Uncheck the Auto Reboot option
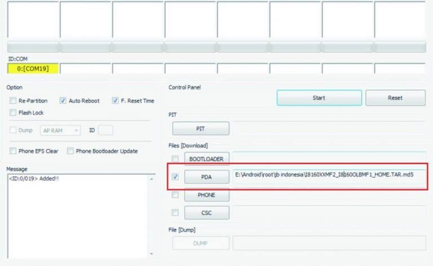433x266 pixels. 63,101
